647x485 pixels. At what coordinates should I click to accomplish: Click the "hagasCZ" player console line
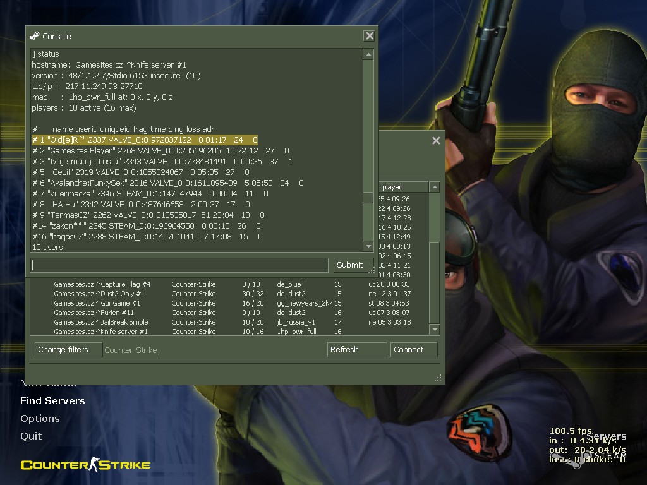(147, 236)
